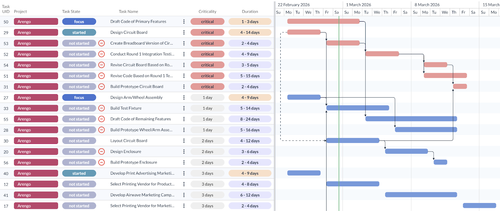This screenshot has height=211, width=500.
Task: Click the red Gantt bar for Conduct Round 1 Integration Testing
Action: [x=382, y=54]
